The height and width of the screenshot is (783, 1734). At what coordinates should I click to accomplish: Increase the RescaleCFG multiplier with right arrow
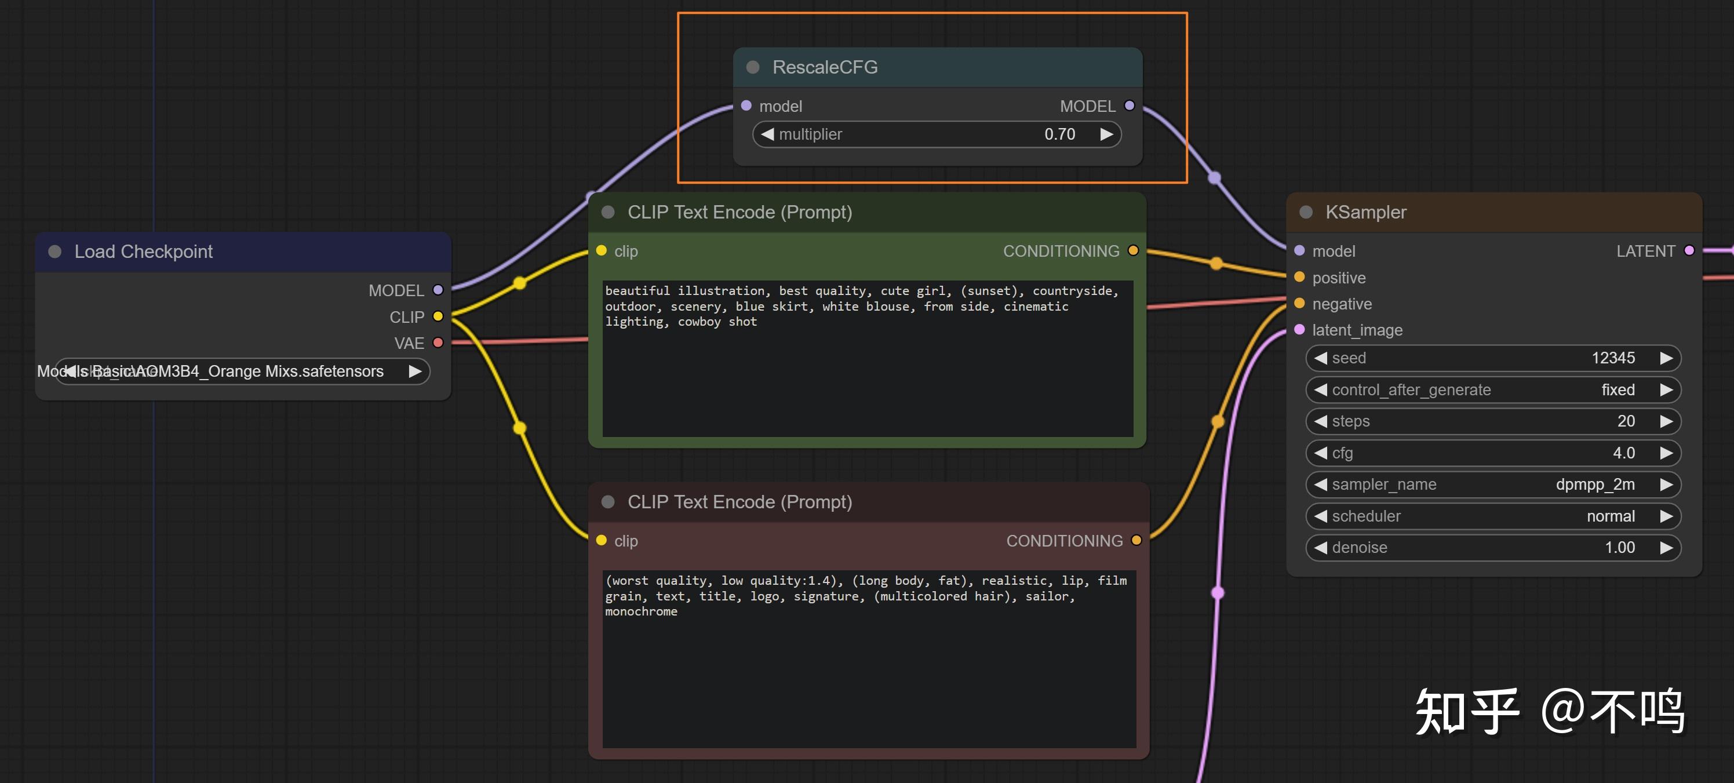click(x=1106, y=134)
